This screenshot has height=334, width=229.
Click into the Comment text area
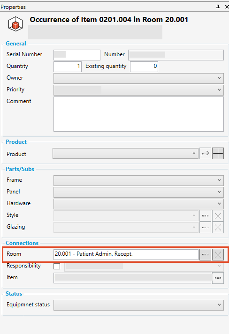[x=138, y=114]
